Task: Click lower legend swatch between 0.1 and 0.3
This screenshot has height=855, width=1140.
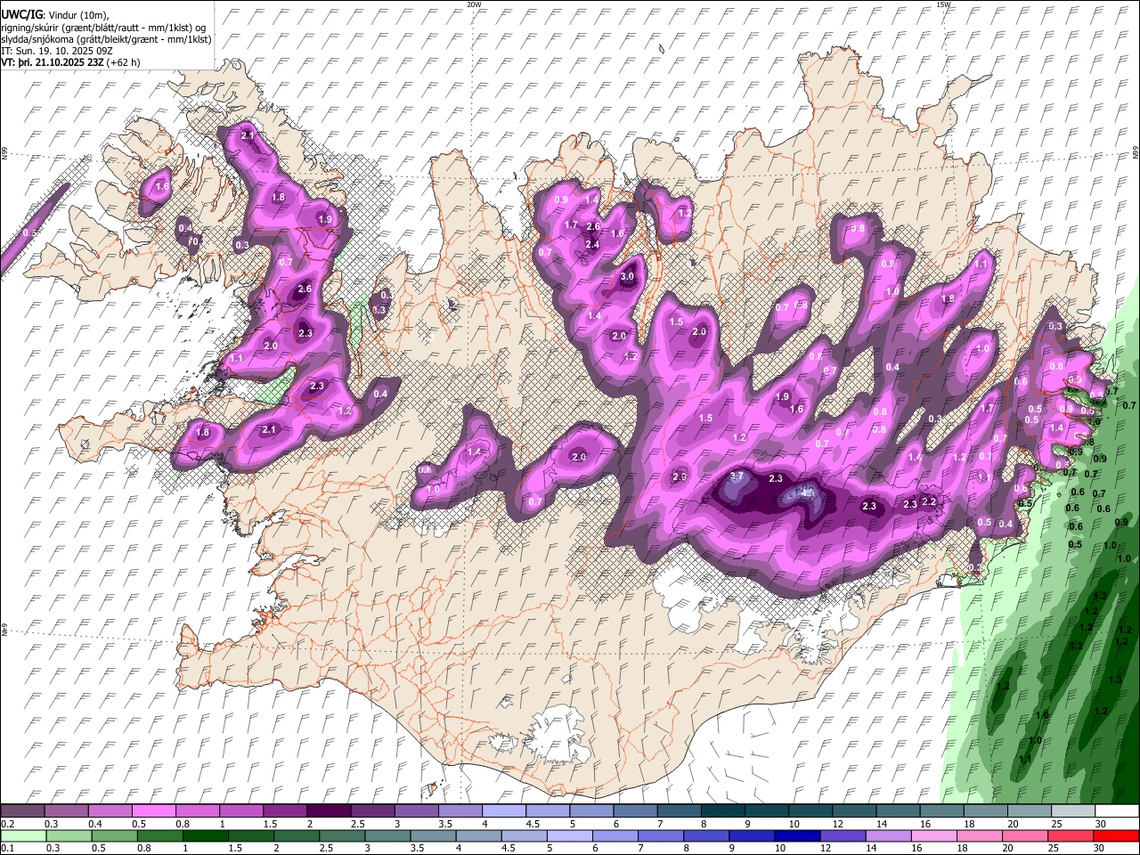Action: tap(23, 835)
